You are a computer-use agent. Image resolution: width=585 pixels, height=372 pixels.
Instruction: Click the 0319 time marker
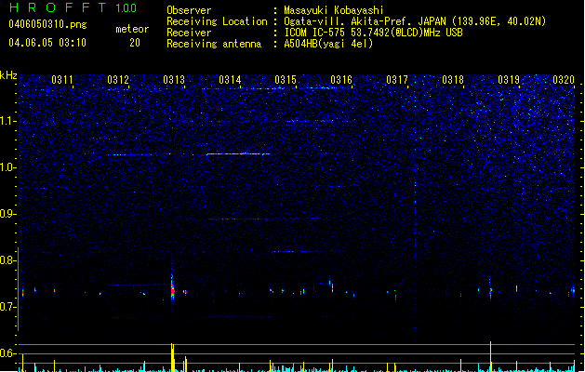coord(509,79)
